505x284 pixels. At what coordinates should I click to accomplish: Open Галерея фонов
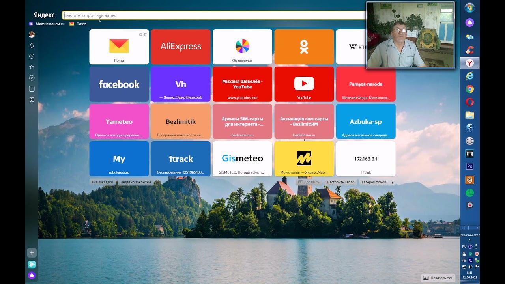click(374, 182)
